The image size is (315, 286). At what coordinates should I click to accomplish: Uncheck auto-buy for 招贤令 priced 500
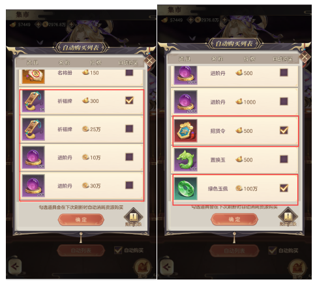click(x=284, y=130)
